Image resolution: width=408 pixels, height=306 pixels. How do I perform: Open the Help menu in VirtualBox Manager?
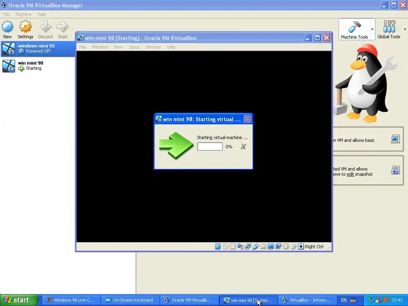coord(41,14)
